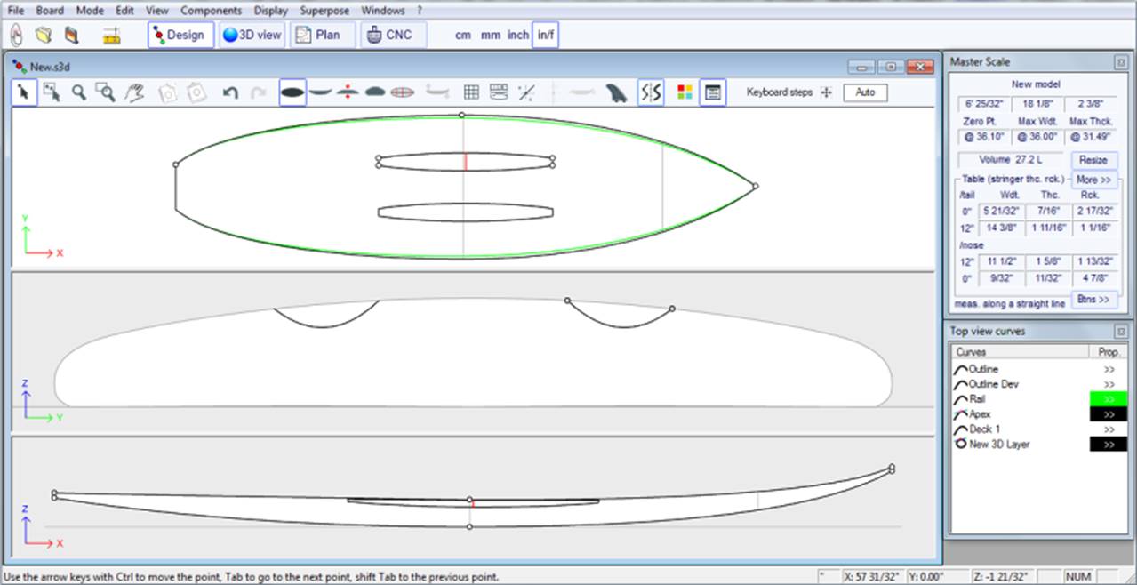
Task: Open the Superpose menu
Action: [324, 11]
